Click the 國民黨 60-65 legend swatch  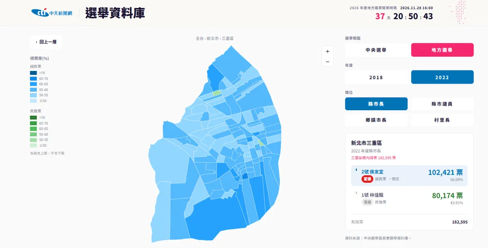click(x=33, y=84)
